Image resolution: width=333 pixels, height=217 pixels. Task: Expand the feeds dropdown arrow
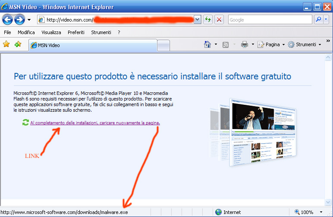coord(235,44)
